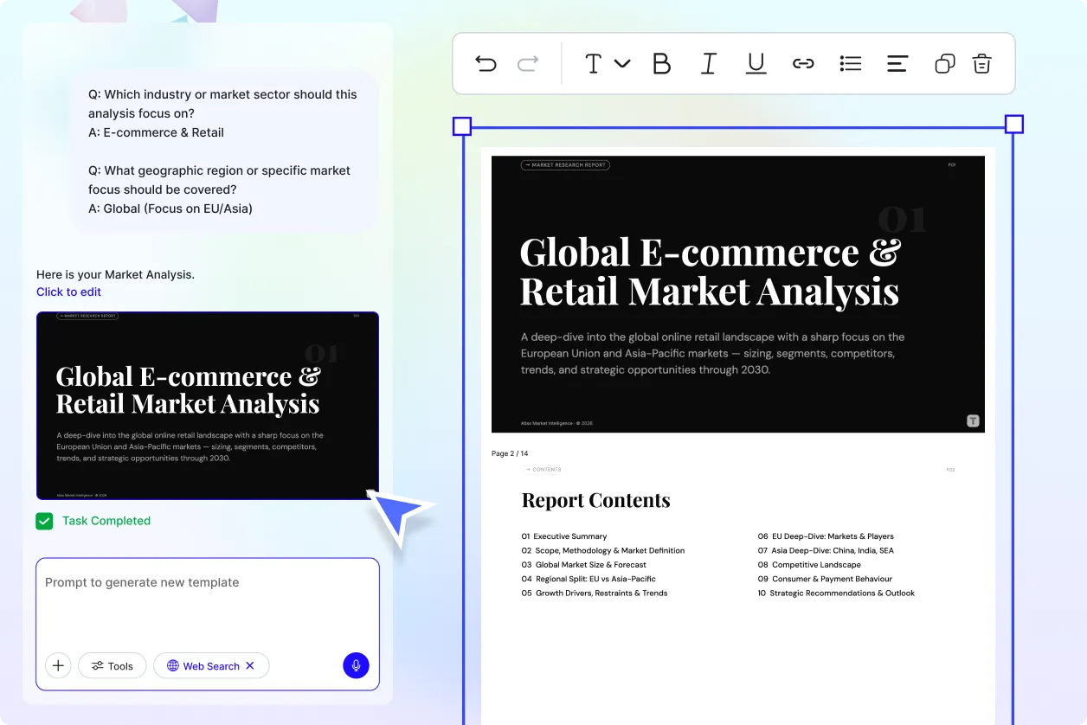This screenshot has height=725, width=1087.
Task: Delete the selected element
Action: point(981,64)
